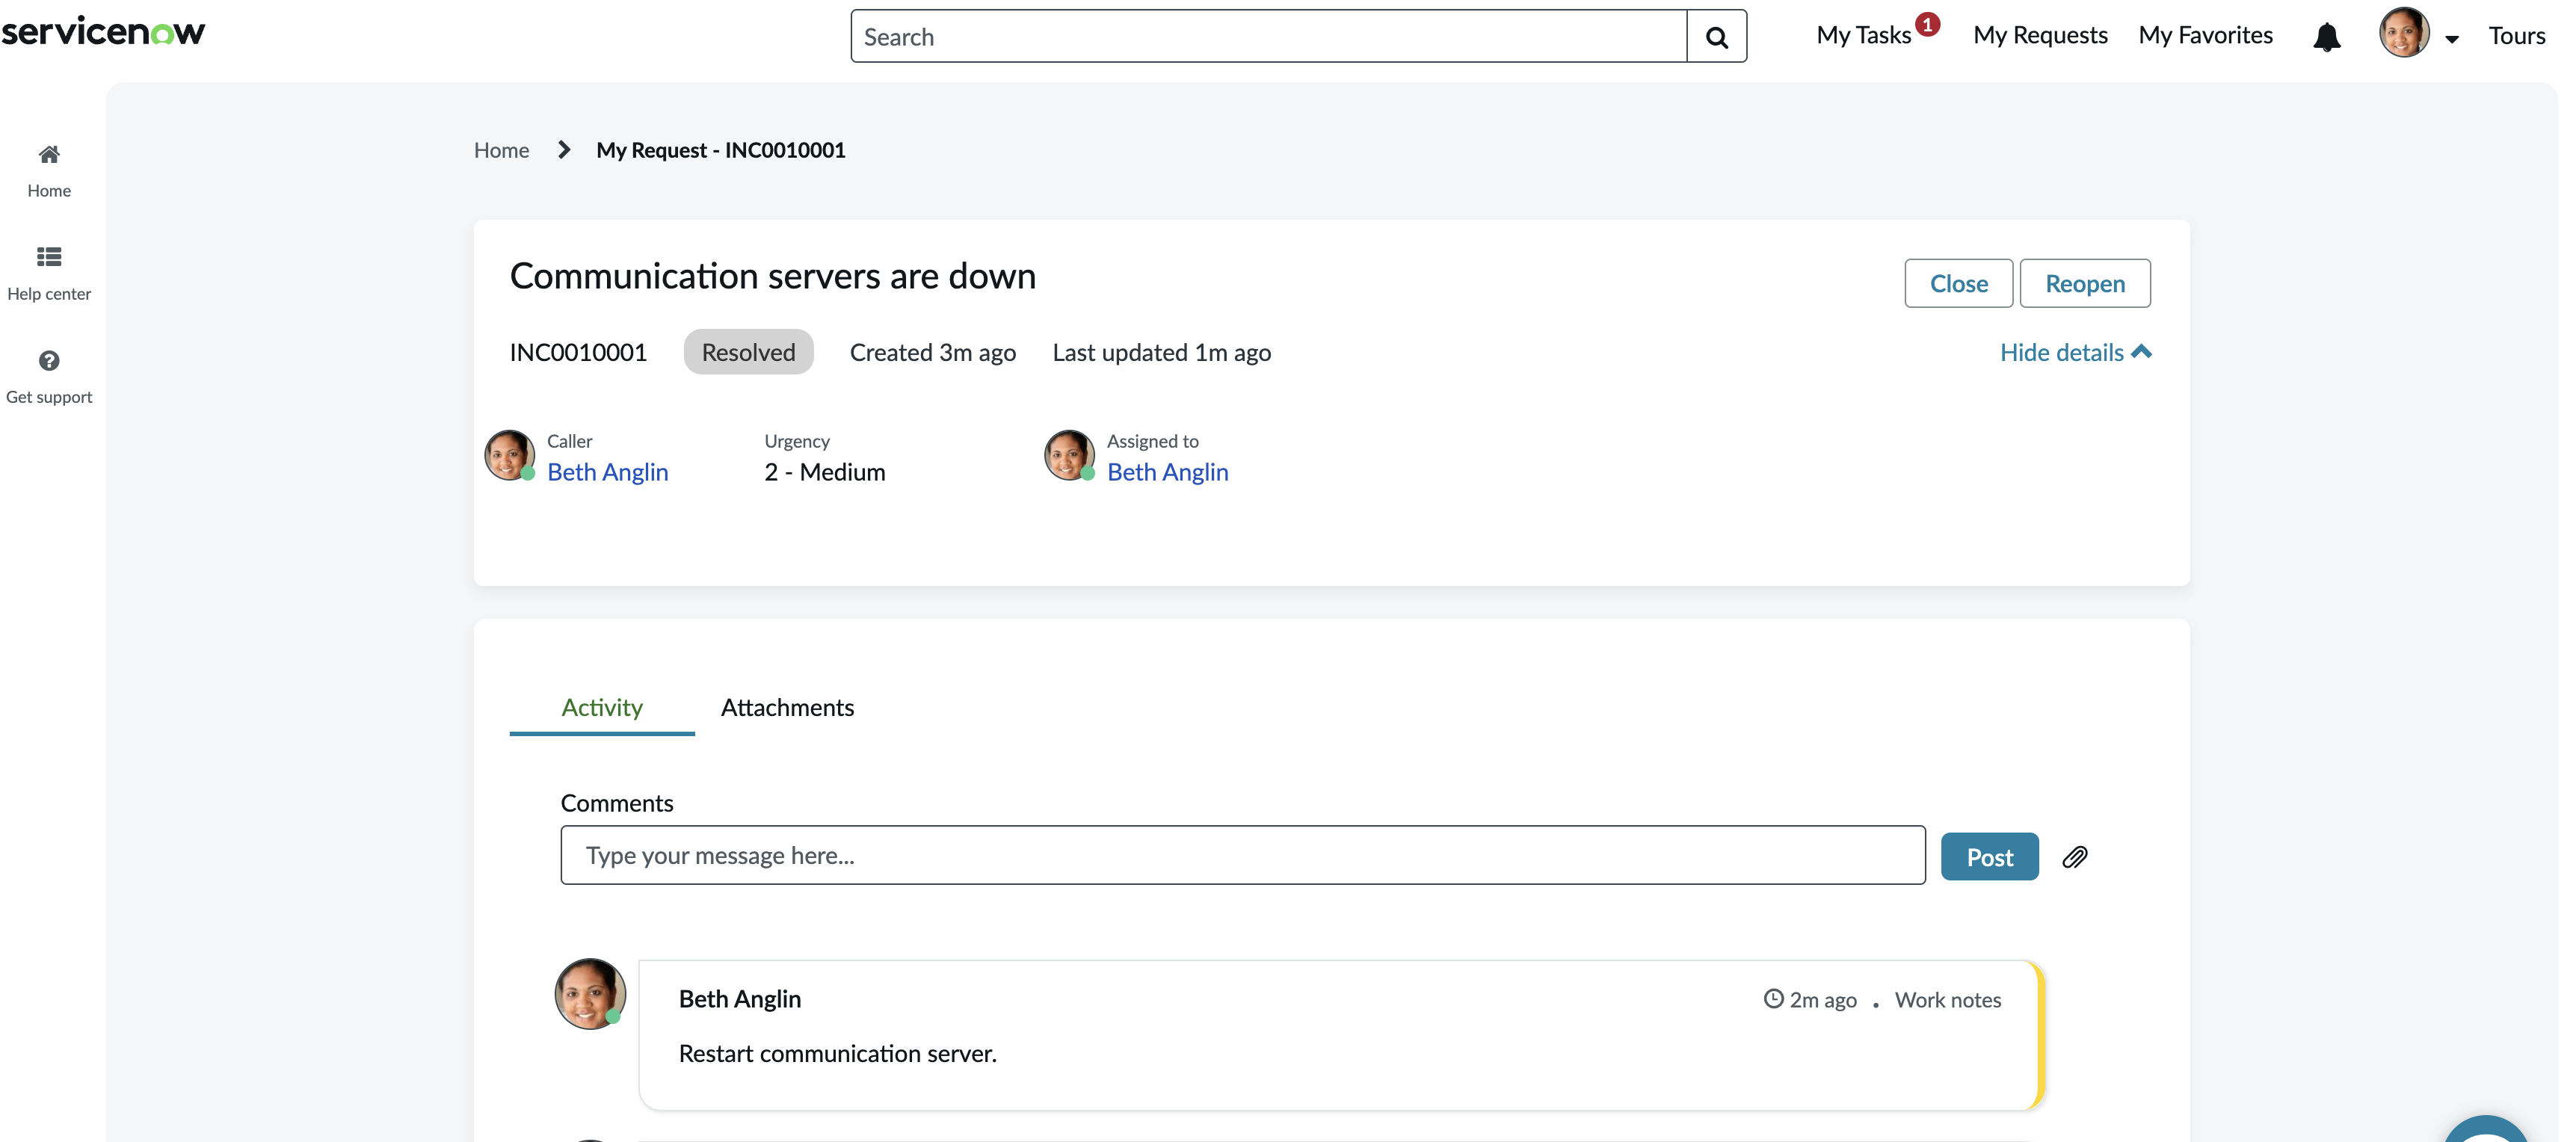The width and height of the screenshot is (2576, 1142).
Task: Click 'Last updated 1m ago' text
Action: coord(1161,353)
